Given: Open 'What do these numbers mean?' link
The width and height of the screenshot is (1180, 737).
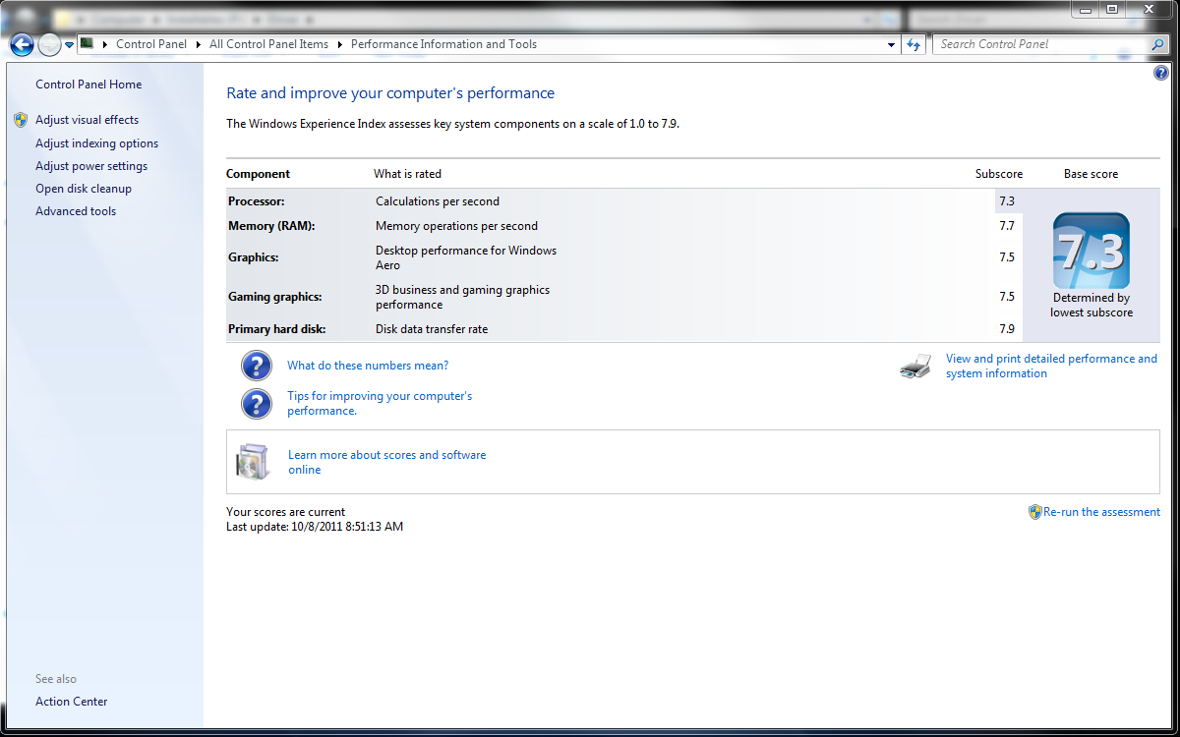Looking at the screenshot, I should pos(368,366).
